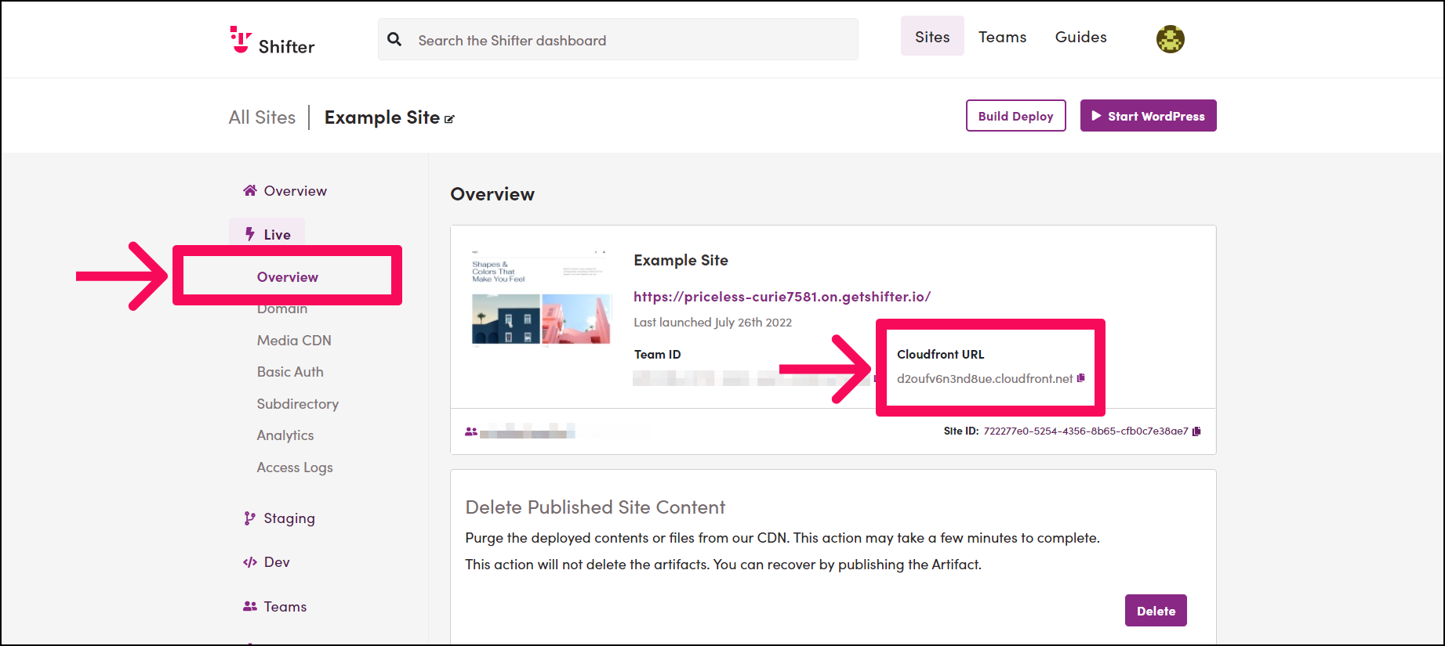Click the edit icon beside Example Site
Image resolution: width=1445 pixels, height=646 pixels.
pos(449,119)
